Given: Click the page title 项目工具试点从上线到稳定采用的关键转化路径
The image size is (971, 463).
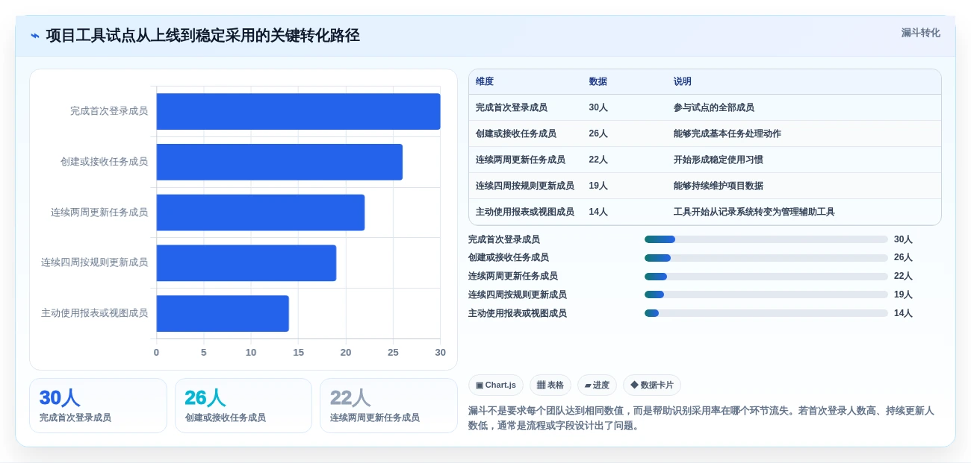Looking at the screenshot, I should tap(203, 36).
